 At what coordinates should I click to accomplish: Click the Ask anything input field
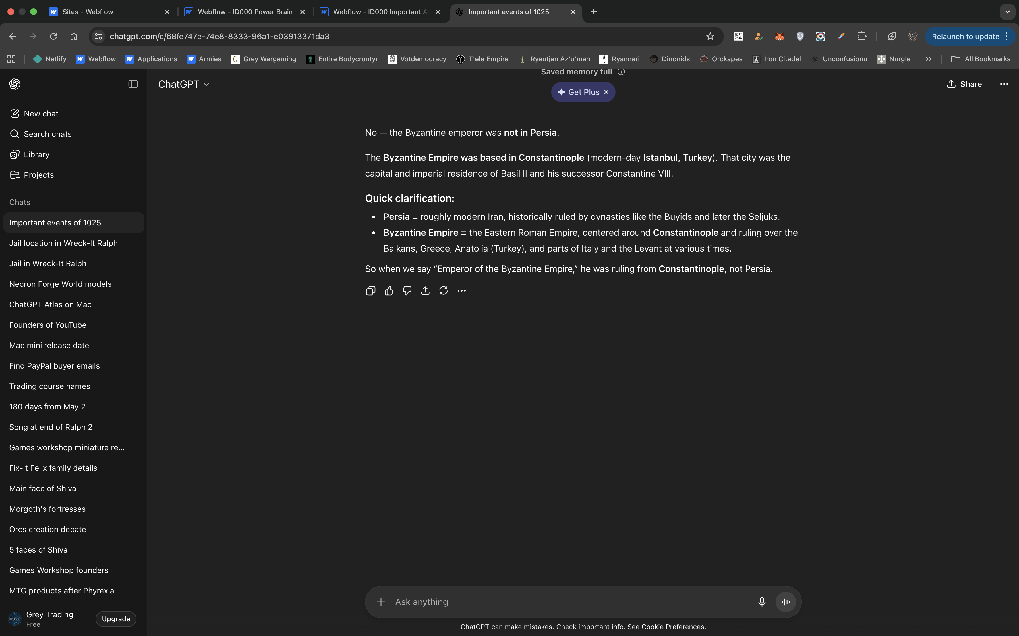[x=568, y=602]
